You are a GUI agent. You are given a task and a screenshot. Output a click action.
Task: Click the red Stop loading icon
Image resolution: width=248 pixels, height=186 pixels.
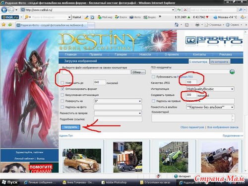[186, 10]
